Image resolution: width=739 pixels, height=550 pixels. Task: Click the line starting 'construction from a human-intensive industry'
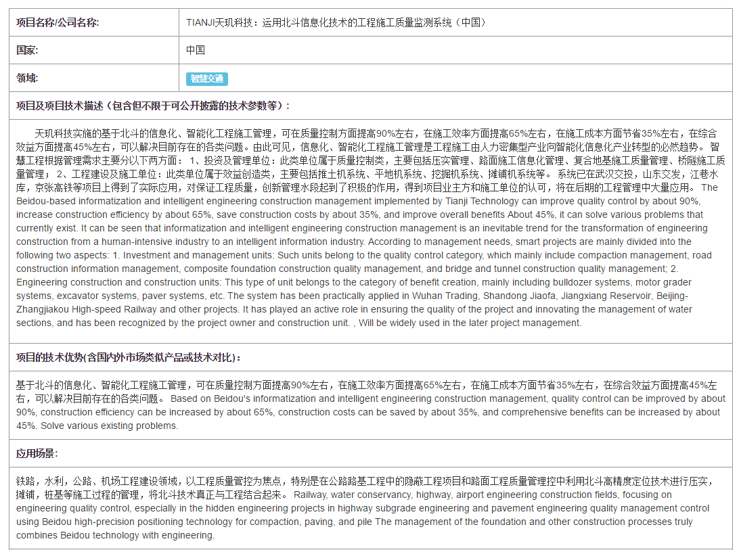tap(354, 242)
